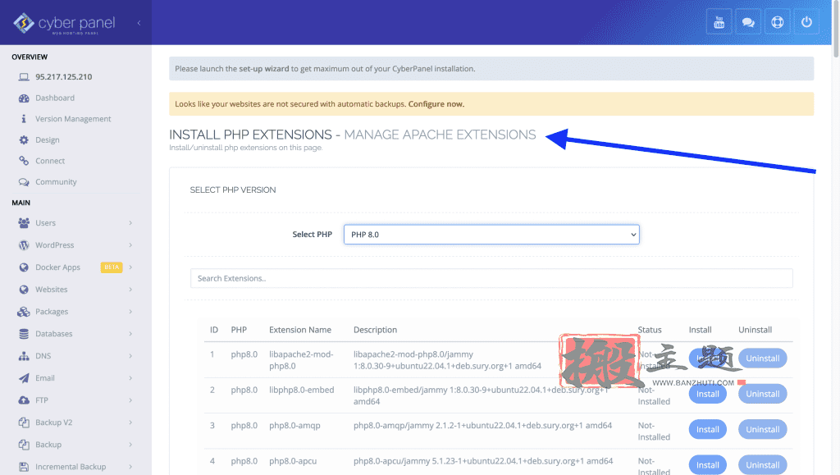Click the support lifebuoy icon
840x475 pixels.
pos(778,22)
